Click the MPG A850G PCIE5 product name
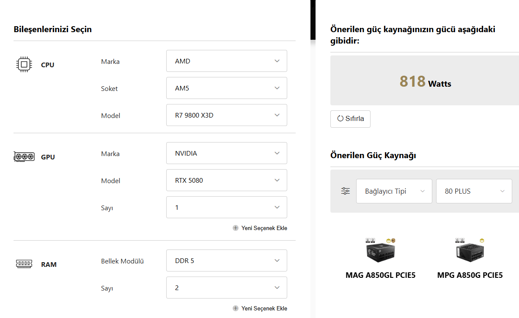519x318 pixels. pos(470,275)
